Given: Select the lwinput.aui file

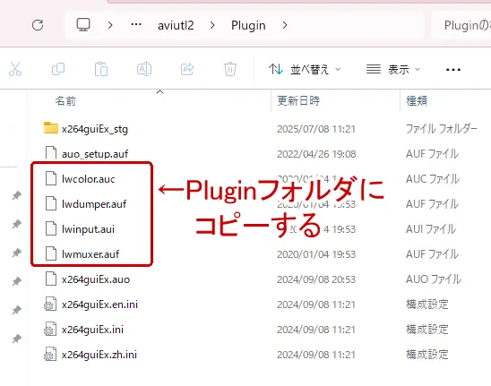Looking at the screenshot, I should (x=88, y=229).
